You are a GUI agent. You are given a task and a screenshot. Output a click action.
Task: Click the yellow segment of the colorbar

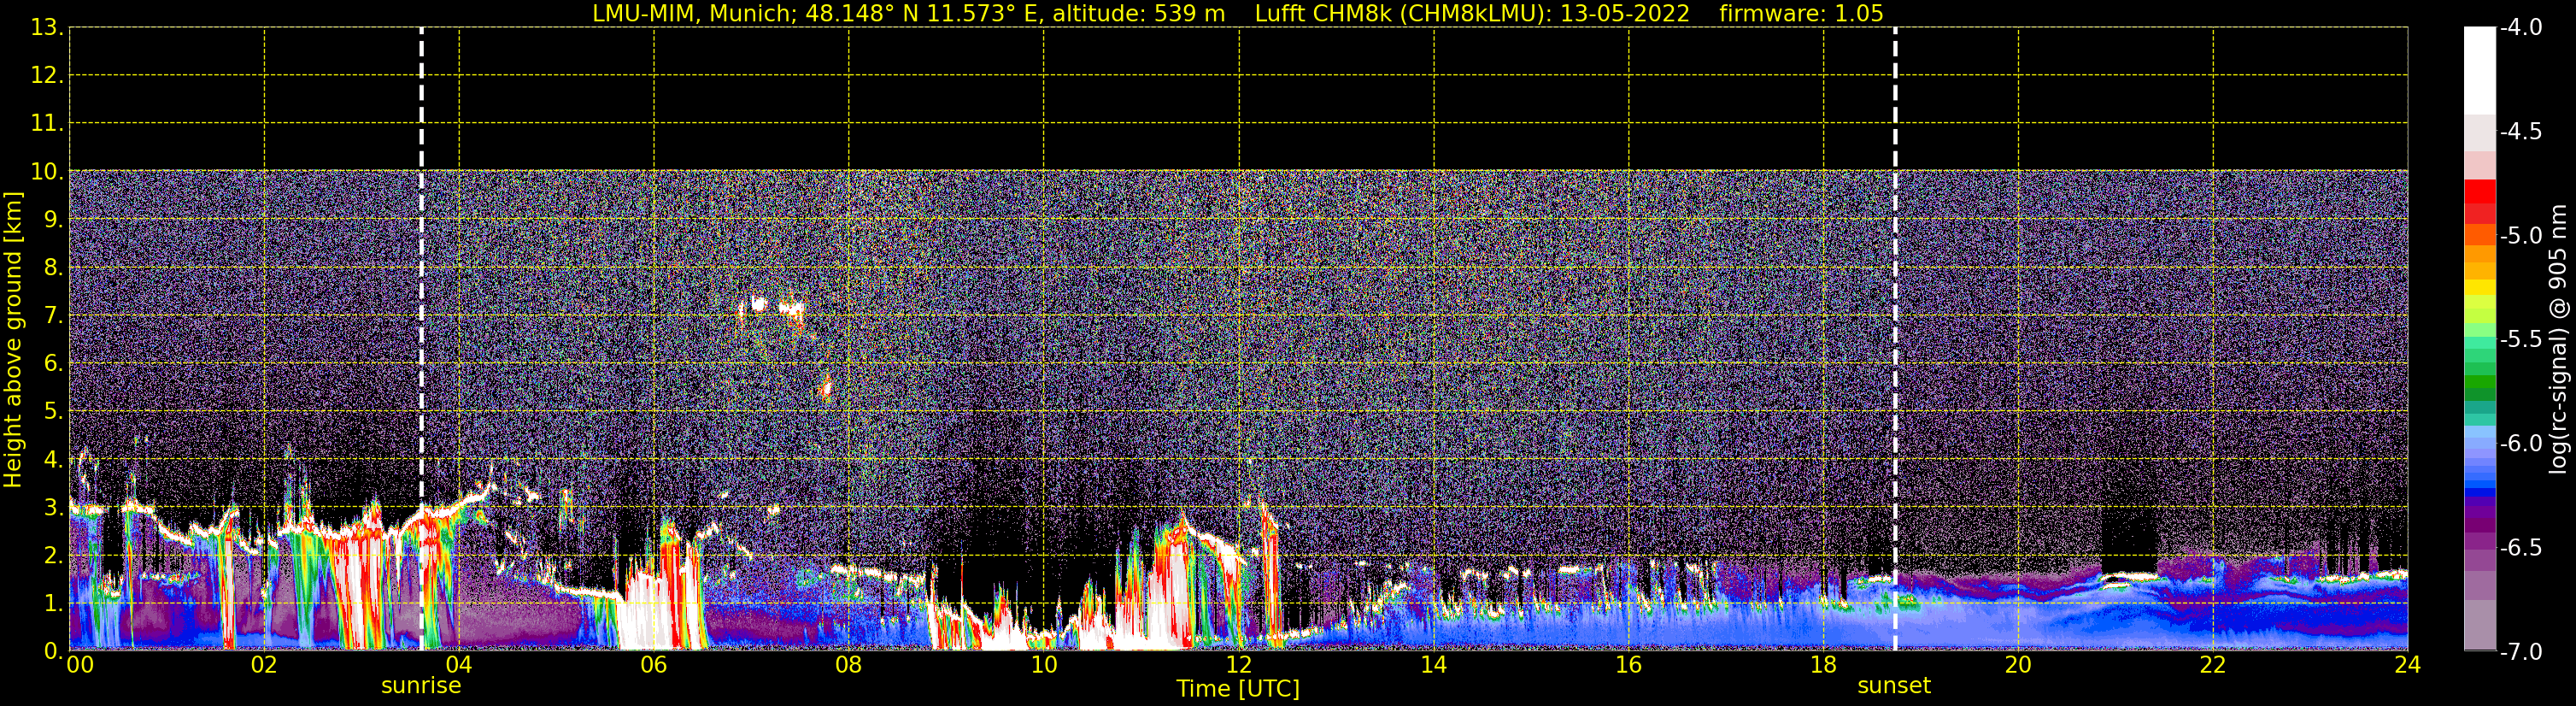2479,289
